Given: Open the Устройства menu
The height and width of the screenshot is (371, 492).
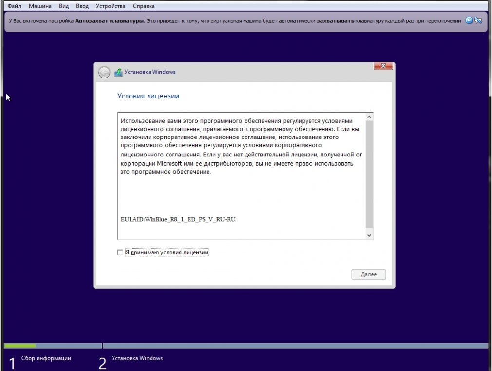Looking at the screenshot, I should pos(111,6).
